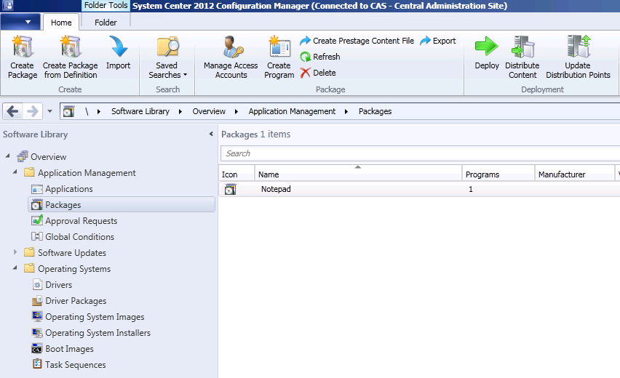Select the Home ribbon tab
Screen dimensions: 620x378
61,23
